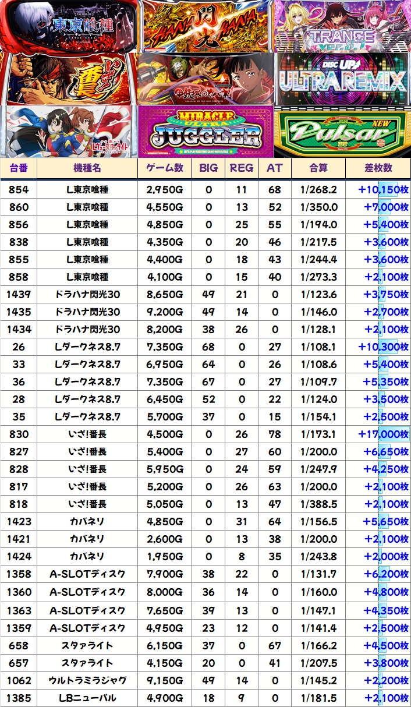Click the 1/123.6 combined rate cell
This screenshot has width=411, height=707.
pos(318,294)
